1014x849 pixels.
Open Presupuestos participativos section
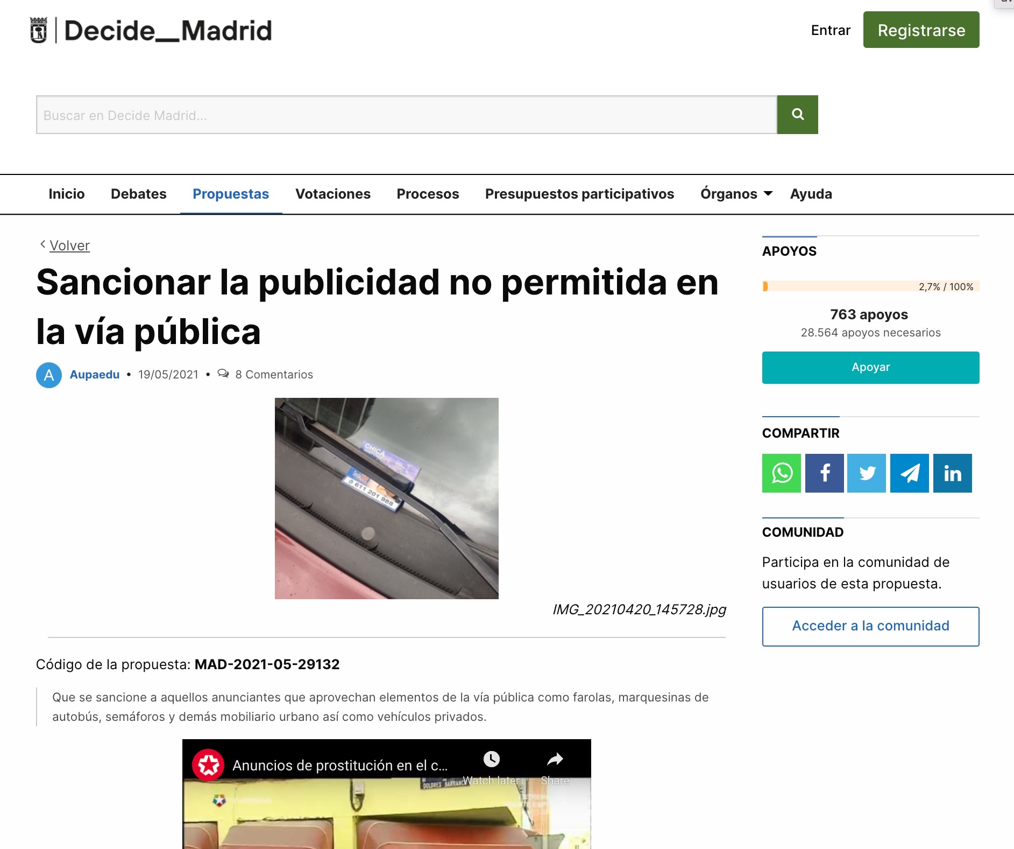[579, 194]
